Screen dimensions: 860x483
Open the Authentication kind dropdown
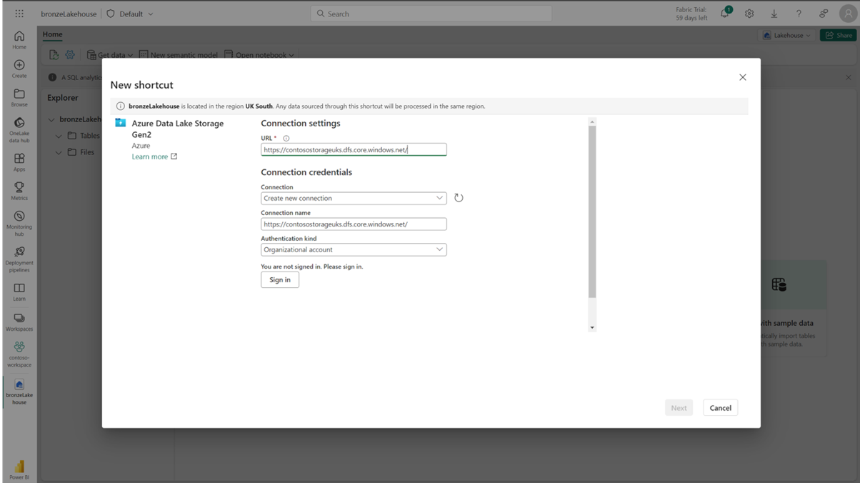click(354, 249)
